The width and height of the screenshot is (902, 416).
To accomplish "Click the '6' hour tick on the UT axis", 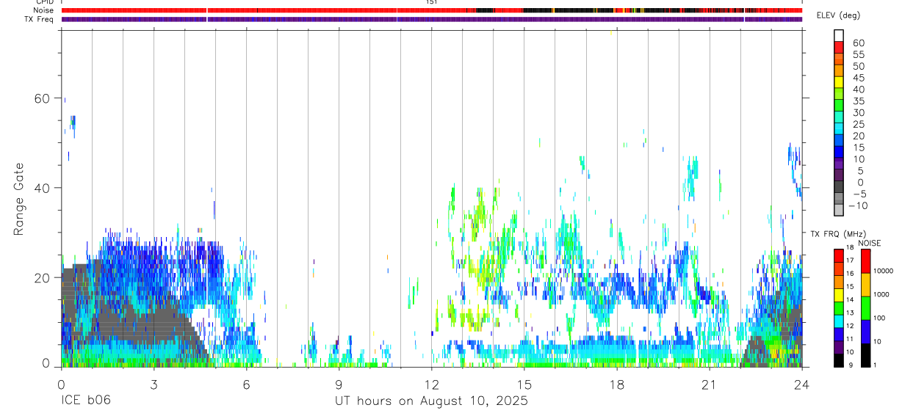I will point(246,384).
